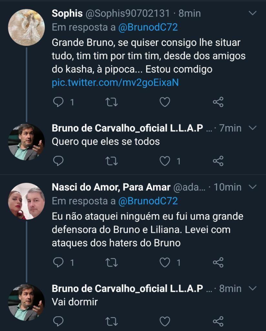The height and width of the screenshot is (331, 266).
Task: Retweet "Quero que eles se todos" tweet
Action: point(111,161)
